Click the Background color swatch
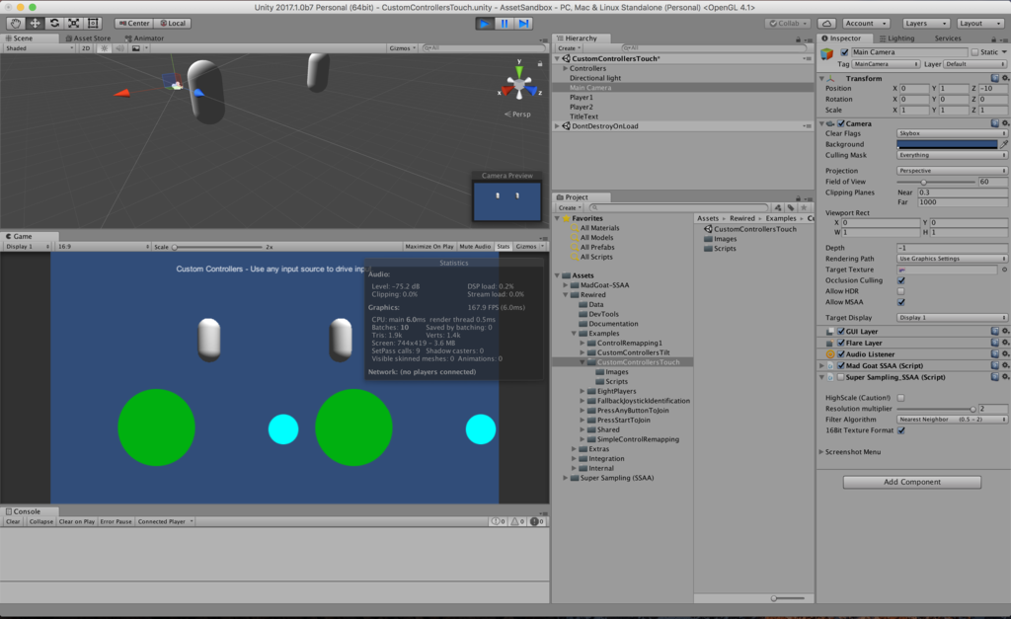The image size is (1011, 619). tap(947, 144)
